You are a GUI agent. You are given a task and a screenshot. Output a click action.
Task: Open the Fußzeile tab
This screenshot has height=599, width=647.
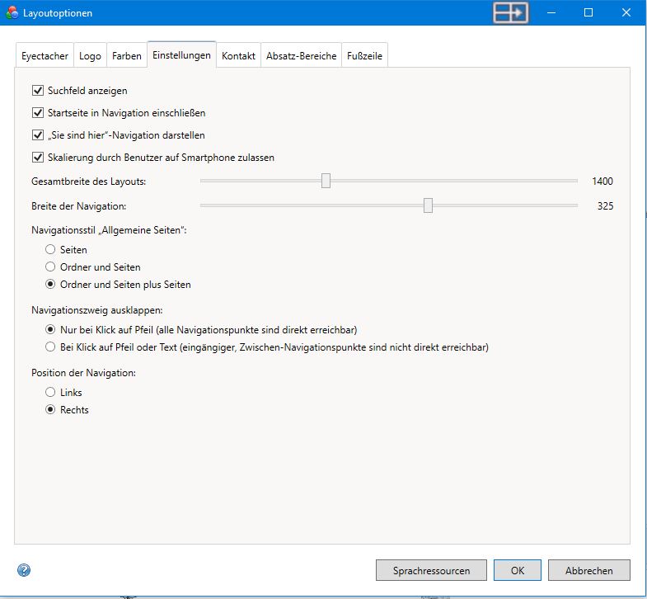[363, 56]
